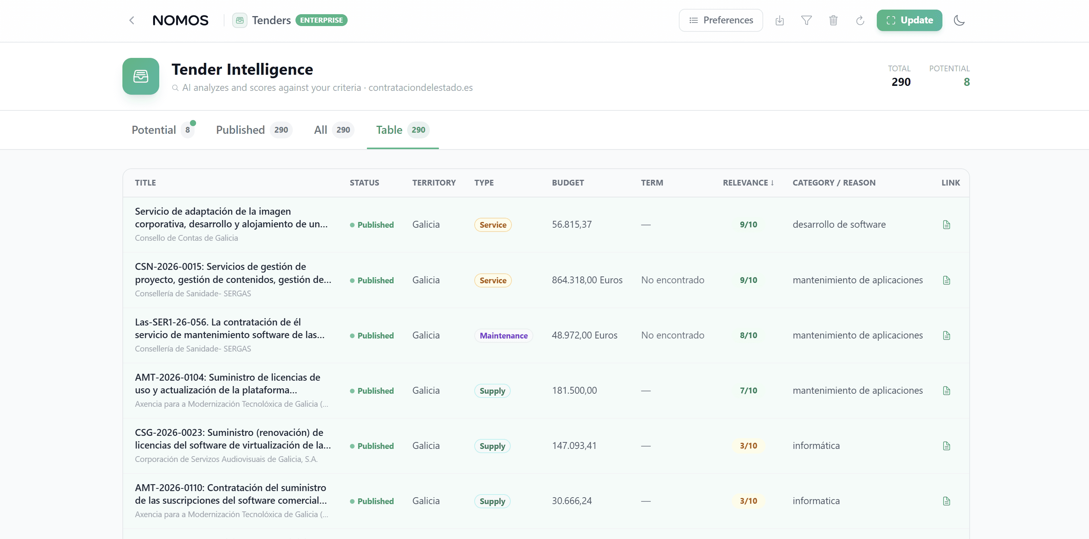This screenshot has width=1089, height=539.
Task: Open document link for AMT-2026-0110 row
Action: (x=947, y=501)
